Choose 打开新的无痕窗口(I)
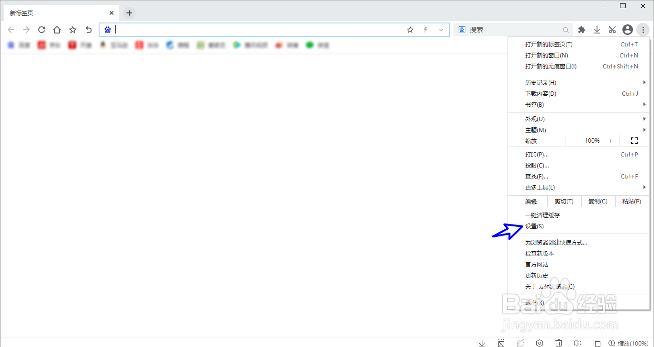This screenshot has height=347, width=654. 578,66
